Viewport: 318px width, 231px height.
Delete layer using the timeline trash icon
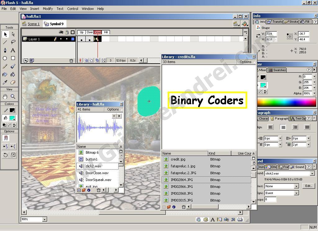pyautogui.click(x=71, y=61)
